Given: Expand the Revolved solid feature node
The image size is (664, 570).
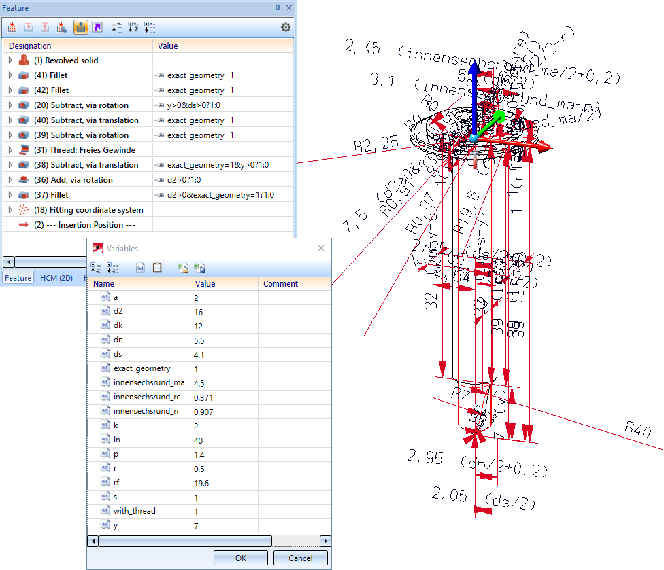Looking at the screenshot, I should click(x=10, y=60).
